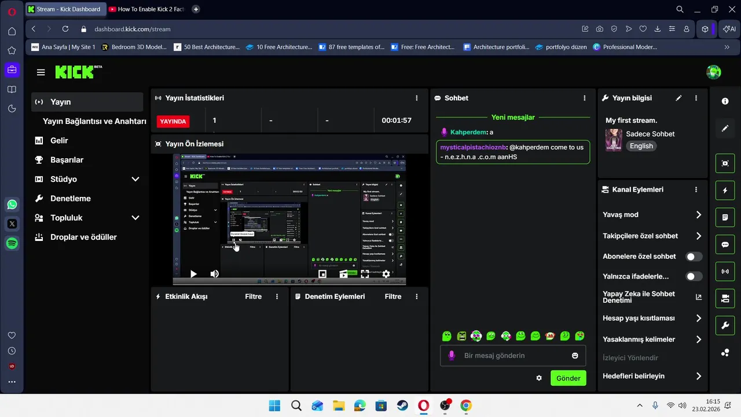Open Windows Start menu
The image size is (741, 417).
click(x=274, y=405)
